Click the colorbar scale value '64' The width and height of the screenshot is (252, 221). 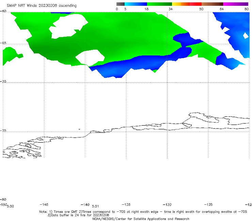point(222,9)
